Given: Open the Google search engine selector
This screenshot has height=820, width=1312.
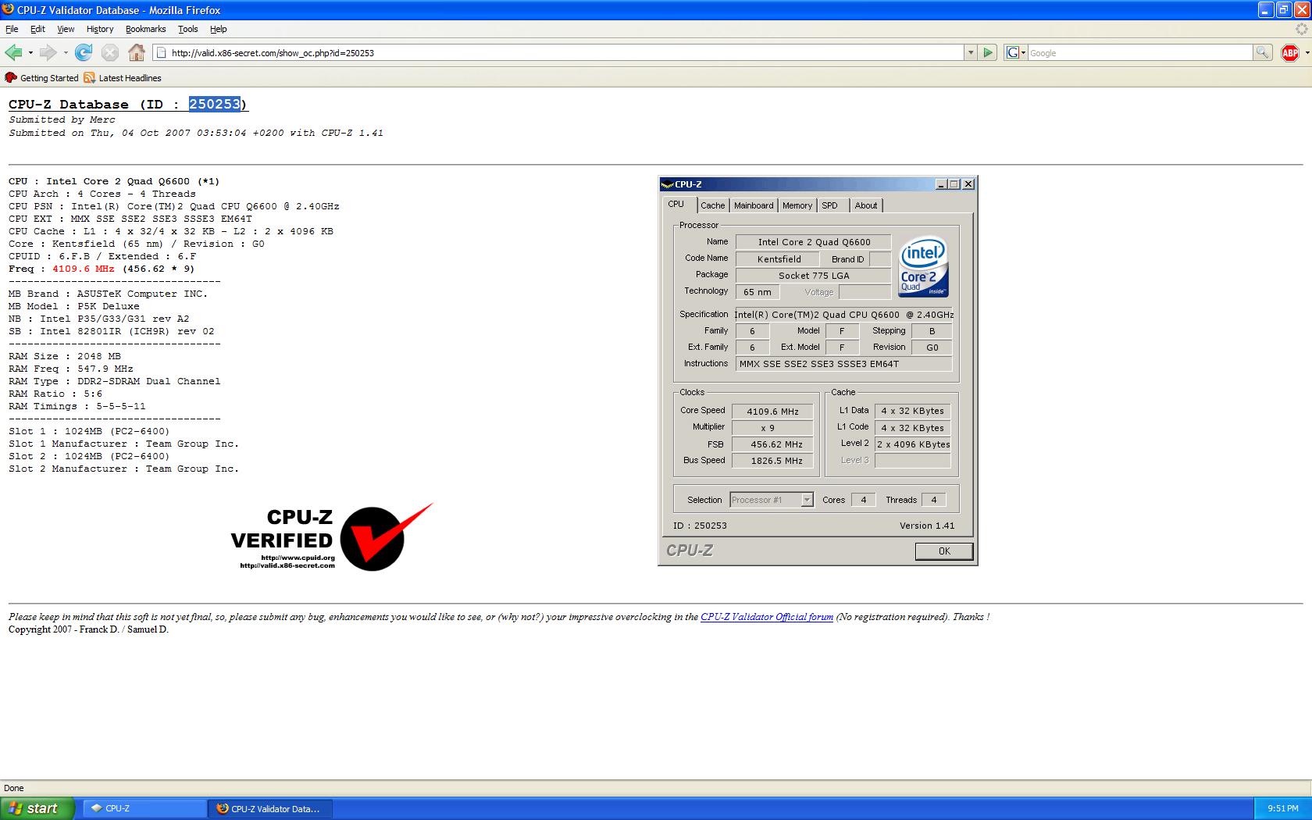Looking at the screenshot, I should [x=1015, y=52].
